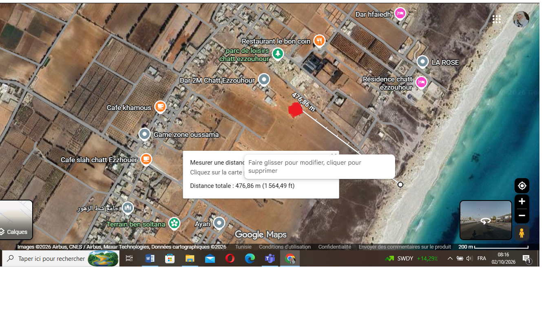Open the Dar hfaiedh hotel pin
Image resolution: width=557 pixels, height=313 pixels.
tap(400, 14)
